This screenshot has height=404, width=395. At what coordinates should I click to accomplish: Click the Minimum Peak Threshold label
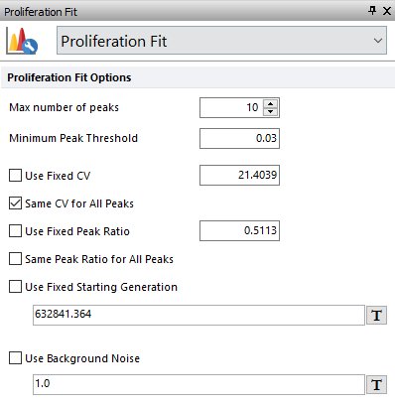[x=73, y=138]
